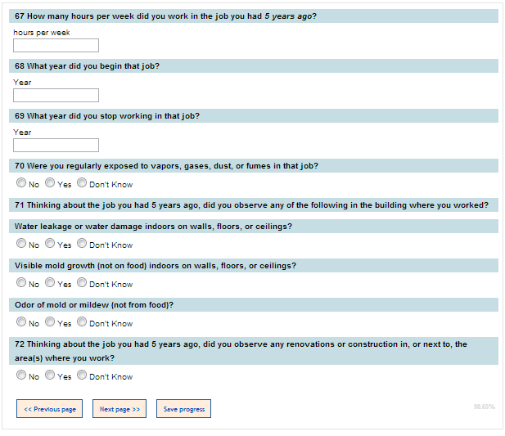Image resolution: width=505 pixels, height=436 pixels.
Task: Select Yes for vapors and fumes exposure
Action: [50, 184]
